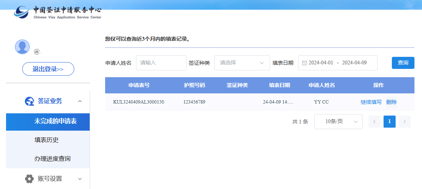Open the 签证种类 dropdown

242,63
